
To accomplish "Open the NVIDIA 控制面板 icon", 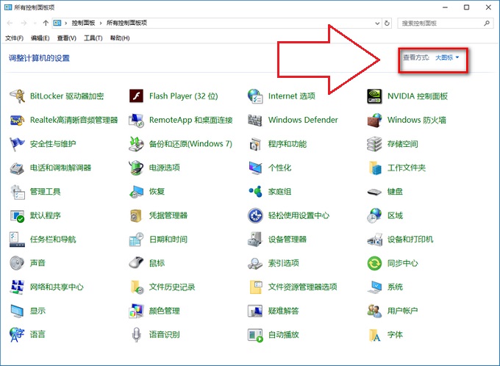I will tap(374, 96).
